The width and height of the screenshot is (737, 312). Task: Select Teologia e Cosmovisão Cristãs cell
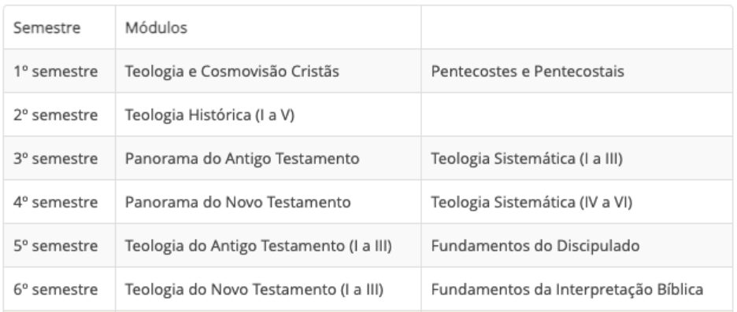tap(268, 71)
